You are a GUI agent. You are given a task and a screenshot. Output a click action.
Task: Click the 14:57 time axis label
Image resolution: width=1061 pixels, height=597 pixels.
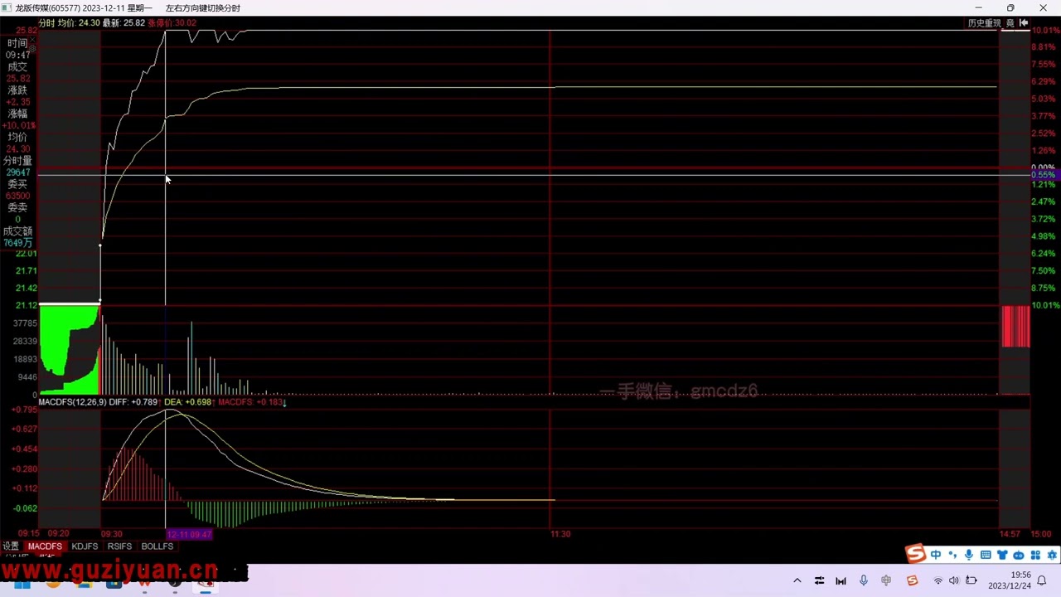point(1010,534)
